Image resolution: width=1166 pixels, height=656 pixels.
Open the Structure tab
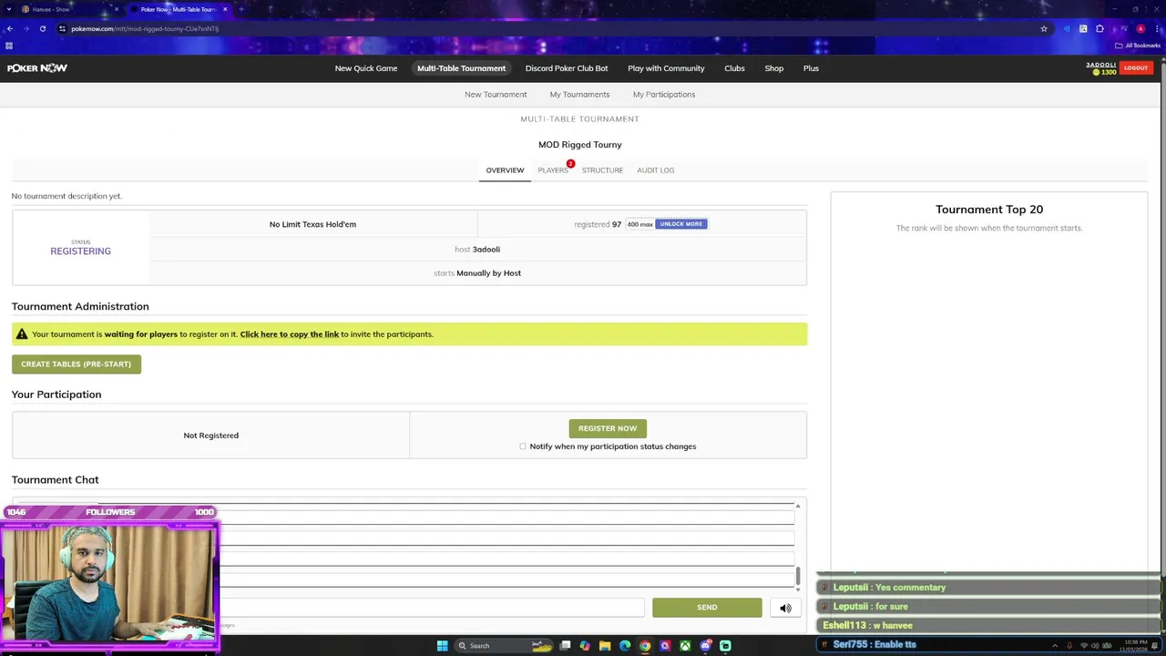602,170
